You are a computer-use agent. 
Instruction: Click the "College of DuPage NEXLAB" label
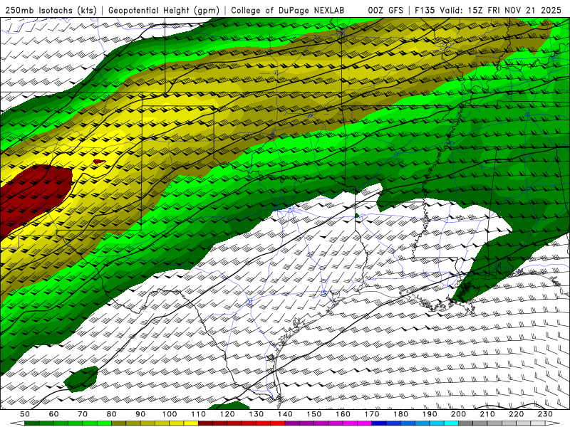click(x=288, y=10)
